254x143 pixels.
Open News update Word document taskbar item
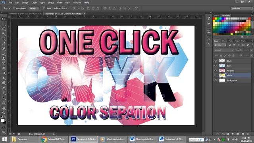click(x=142, y=139)
